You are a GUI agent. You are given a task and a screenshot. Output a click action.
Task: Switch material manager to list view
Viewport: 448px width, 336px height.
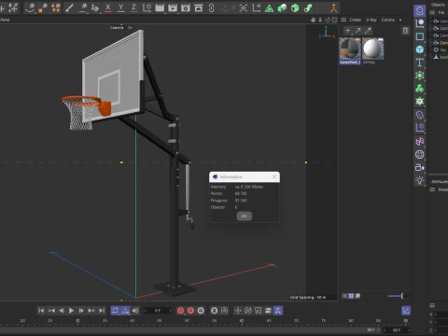pos(344,296)
